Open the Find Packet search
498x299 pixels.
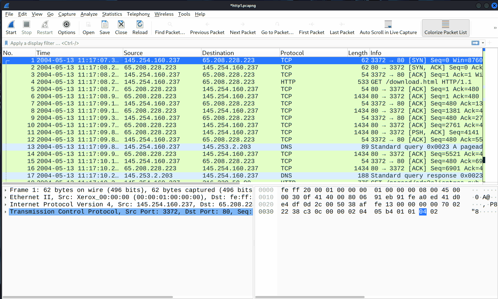tap(170, 28)
